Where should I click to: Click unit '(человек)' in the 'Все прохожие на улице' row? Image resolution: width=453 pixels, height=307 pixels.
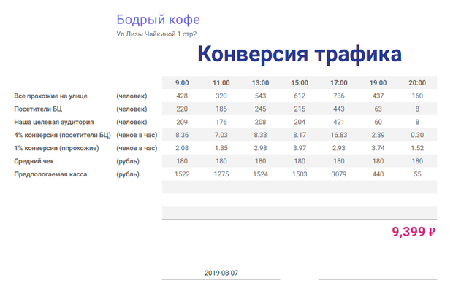pyautogui.click(x=132, y=96)
